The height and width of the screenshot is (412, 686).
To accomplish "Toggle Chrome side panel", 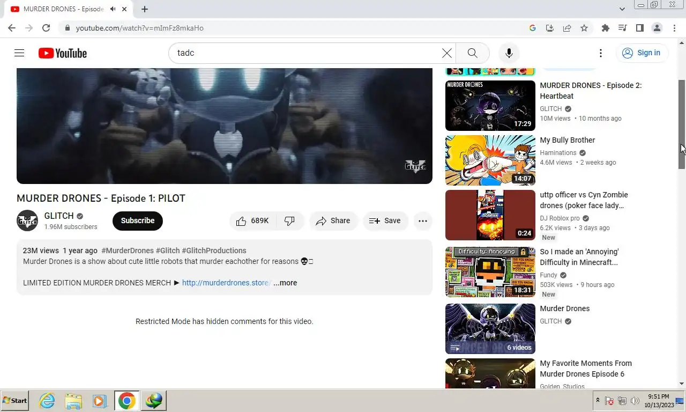I will (x=640, y=28).
